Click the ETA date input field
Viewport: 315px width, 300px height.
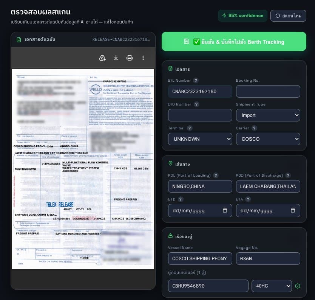coord(268,210)
